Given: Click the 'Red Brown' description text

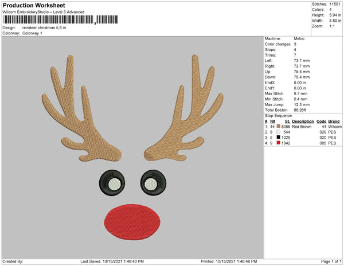Looking at the screenshot, I should (302, 127).
